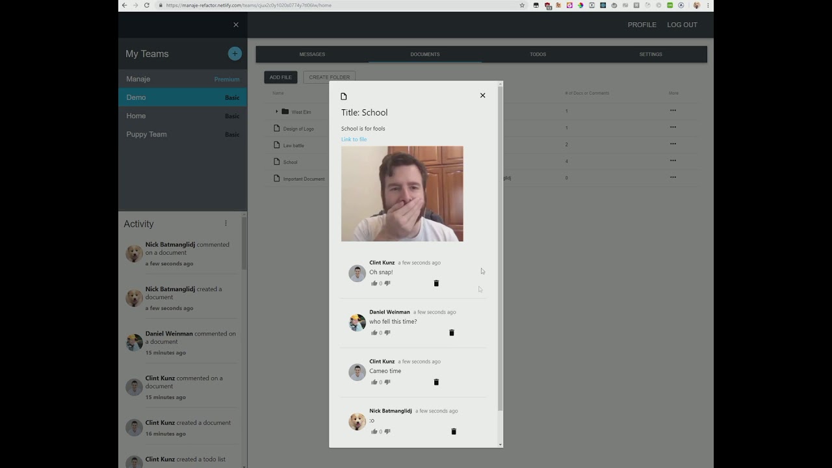Delete Nick Batmanglidj's ":o" comment
832x468 pixels.
(454, 432)
